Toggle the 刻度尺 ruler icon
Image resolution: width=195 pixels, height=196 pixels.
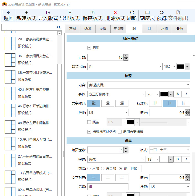click(x=147, y=12)
